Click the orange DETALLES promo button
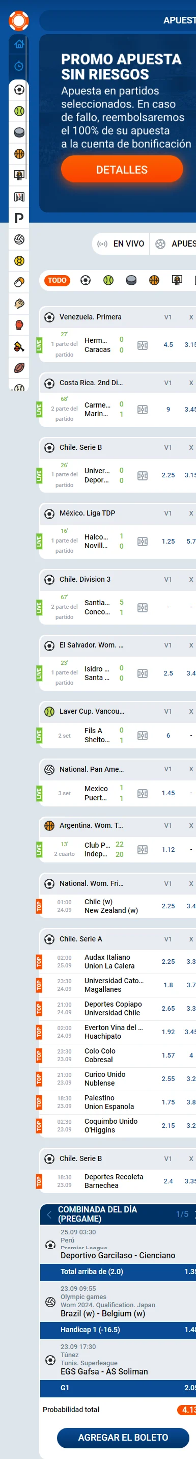 (x=122, y=169)
